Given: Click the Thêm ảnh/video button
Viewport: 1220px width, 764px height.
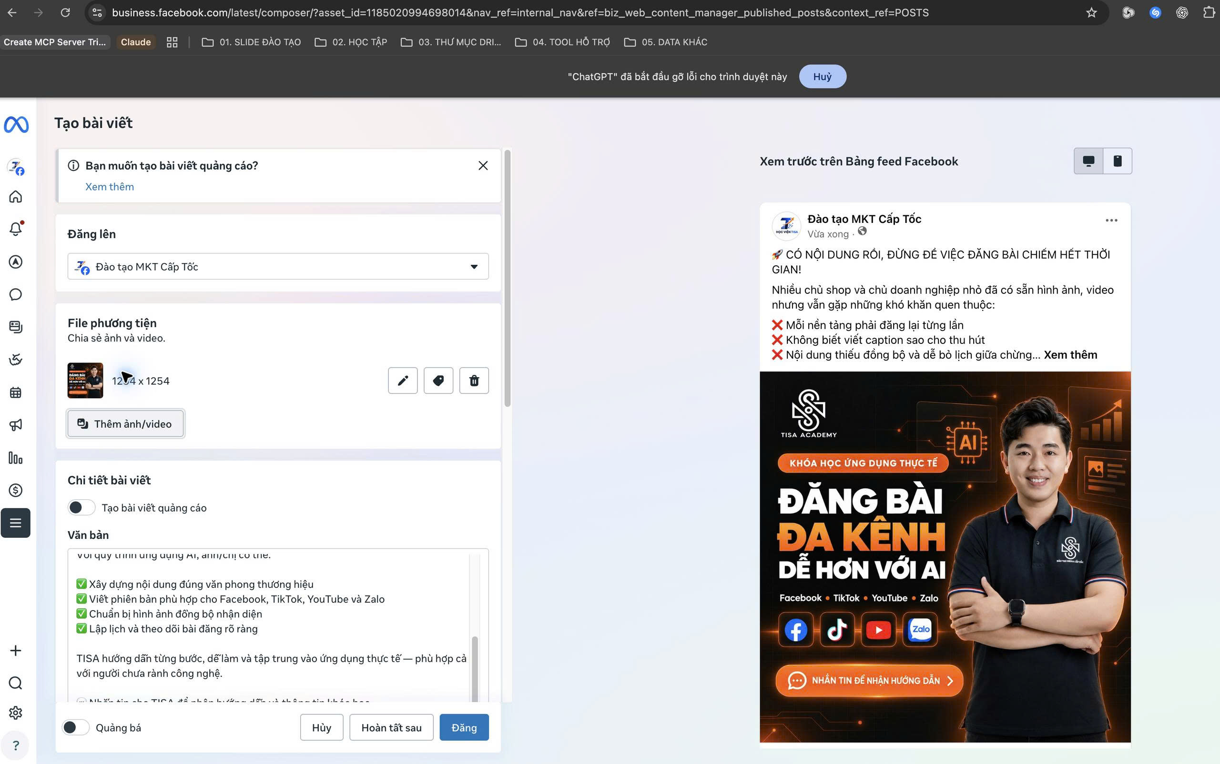Looking at the screenshot, I should tap(125, 424).
